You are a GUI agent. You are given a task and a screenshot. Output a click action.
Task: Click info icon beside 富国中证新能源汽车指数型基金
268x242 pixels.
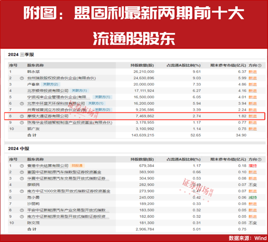point(22,172)
